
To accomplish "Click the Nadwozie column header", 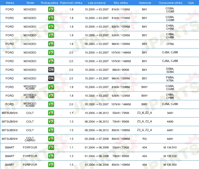I will tap(145, 3).
